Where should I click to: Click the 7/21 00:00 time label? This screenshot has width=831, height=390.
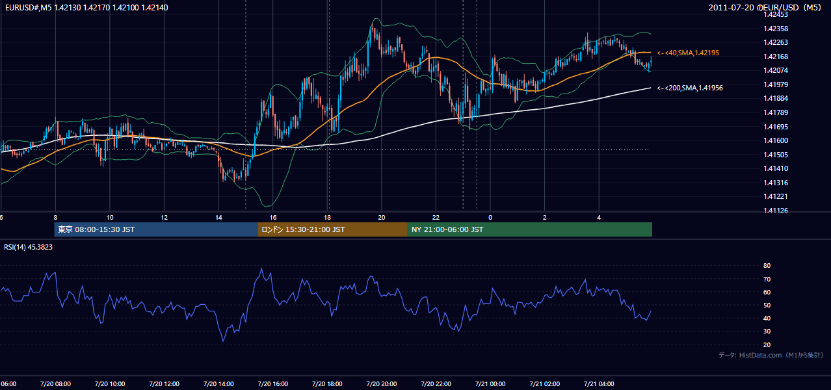[x=490, y=384]
